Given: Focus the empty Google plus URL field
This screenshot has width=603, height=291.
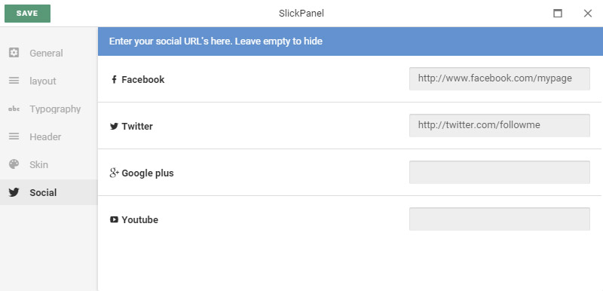Looking at the screenshot, I should tap(500, 172).
